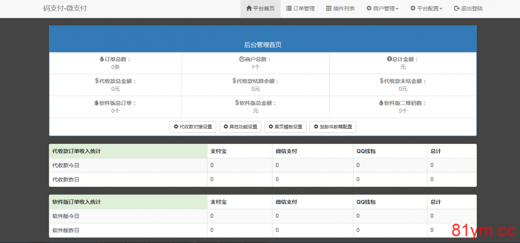The height and width of the screenshot is (243, 520).
Task: Click the 码支付-微支付 brand link
Action: click(64, 9)
